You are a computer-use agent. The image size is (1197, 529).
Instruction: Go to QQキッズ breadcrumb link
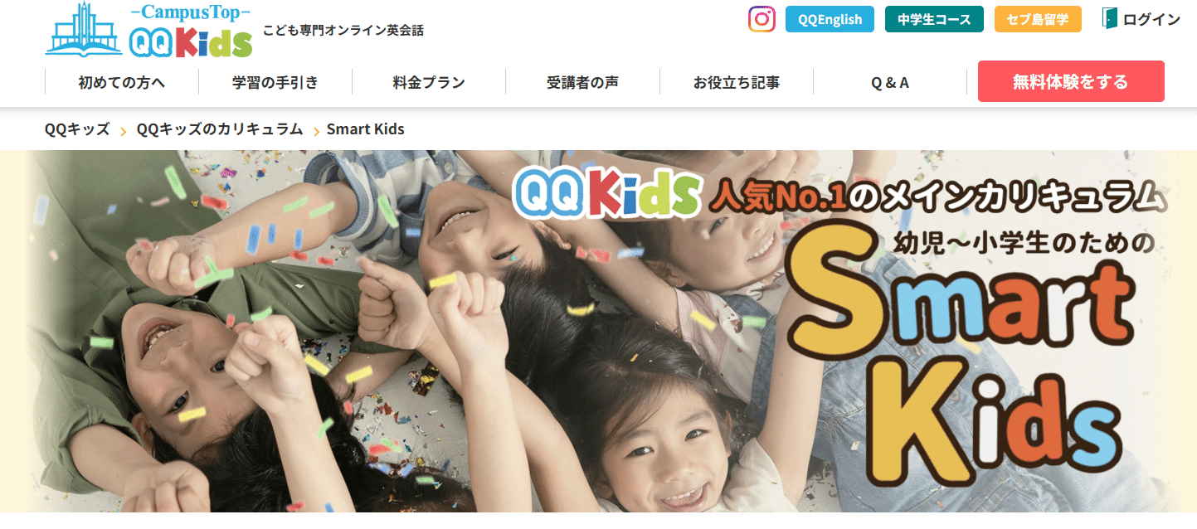click(x=77, y=129)
